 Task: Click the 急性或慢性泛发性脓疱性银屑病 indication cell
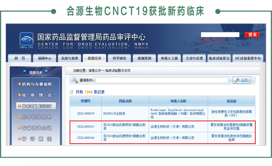pyautogui.click(x=231, y=114)
